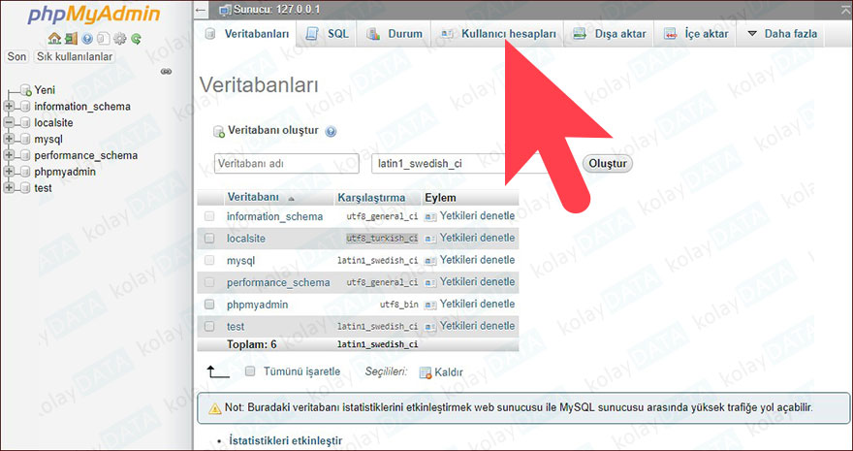Tick the localsite row checkbox
Screen dimensions: 853x451
209,239
